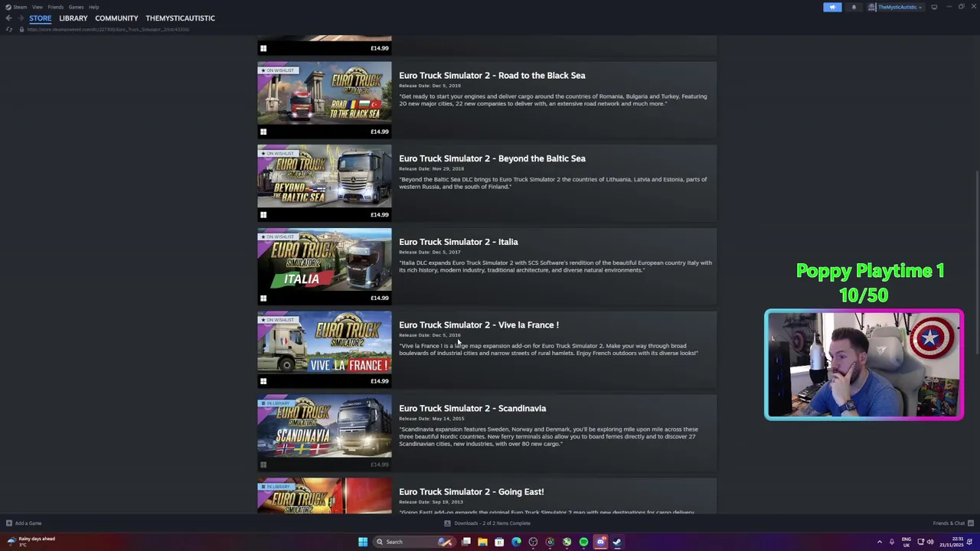Show hidden system tray icons chevron
The image size is (980, 551).
coord(879,542)
